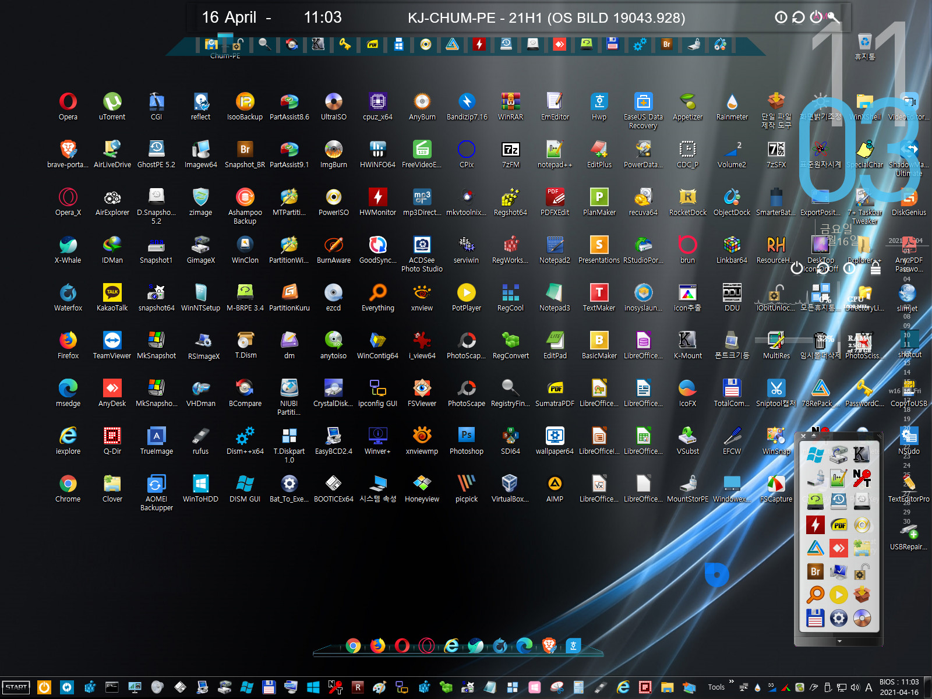Open the HWiNFO64 shortcut
Image resolution: width=932 pixels, height=699 pixels.
tap(377, 154)
